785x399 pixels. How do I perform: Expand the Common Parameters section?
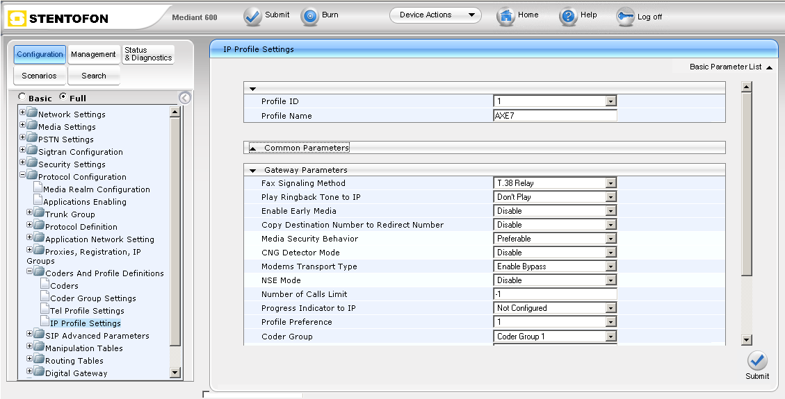point(253,148)
